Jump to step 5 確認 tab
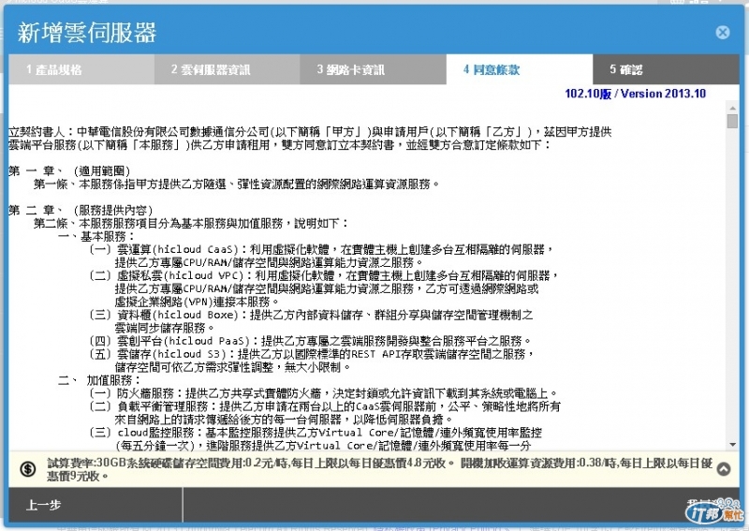Viewport: 749px width, 531px height. [666, 70]
